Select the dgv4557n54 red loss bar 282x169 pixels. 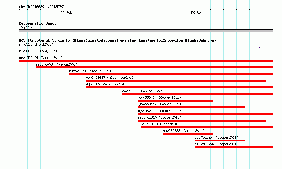point(146,61)
